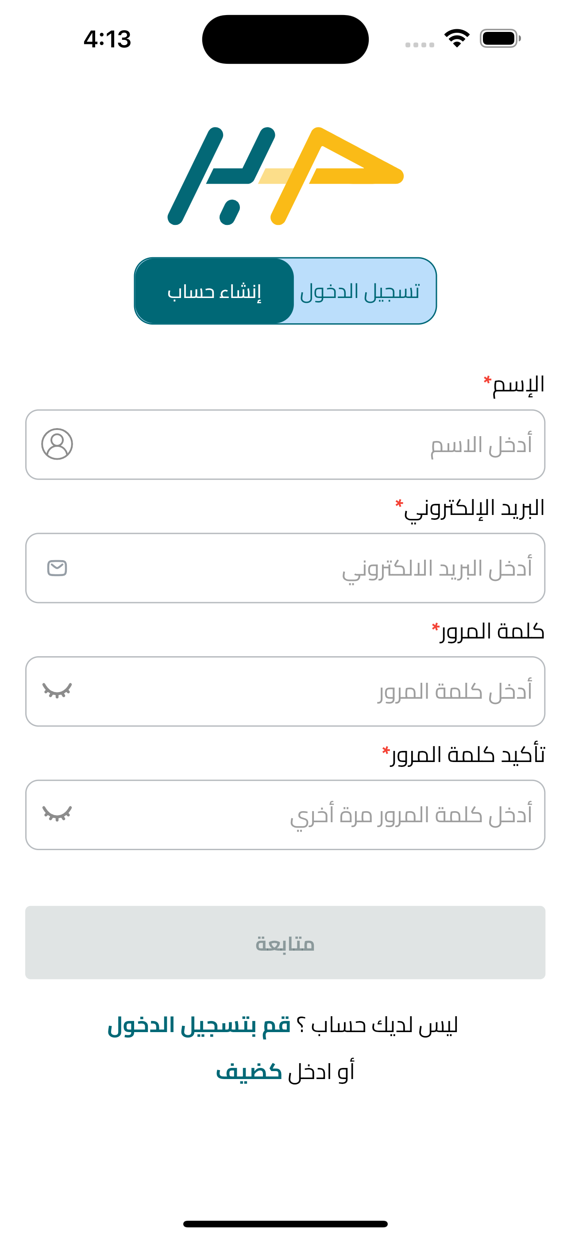Click the كضيف guest link
This screenshot has height=1238, width=571.
click(x=249, y=1072)
